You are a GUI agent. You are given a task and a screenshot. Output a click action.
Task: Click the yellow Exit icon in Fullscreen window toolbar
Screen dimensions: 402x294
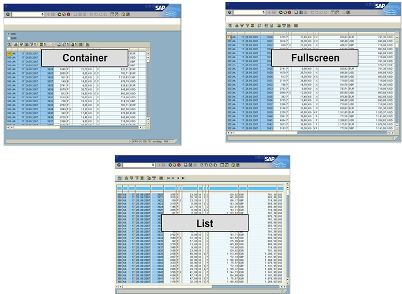(x=286, y=12)
